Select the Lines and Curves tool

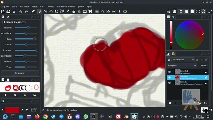[x=46, y=12]
